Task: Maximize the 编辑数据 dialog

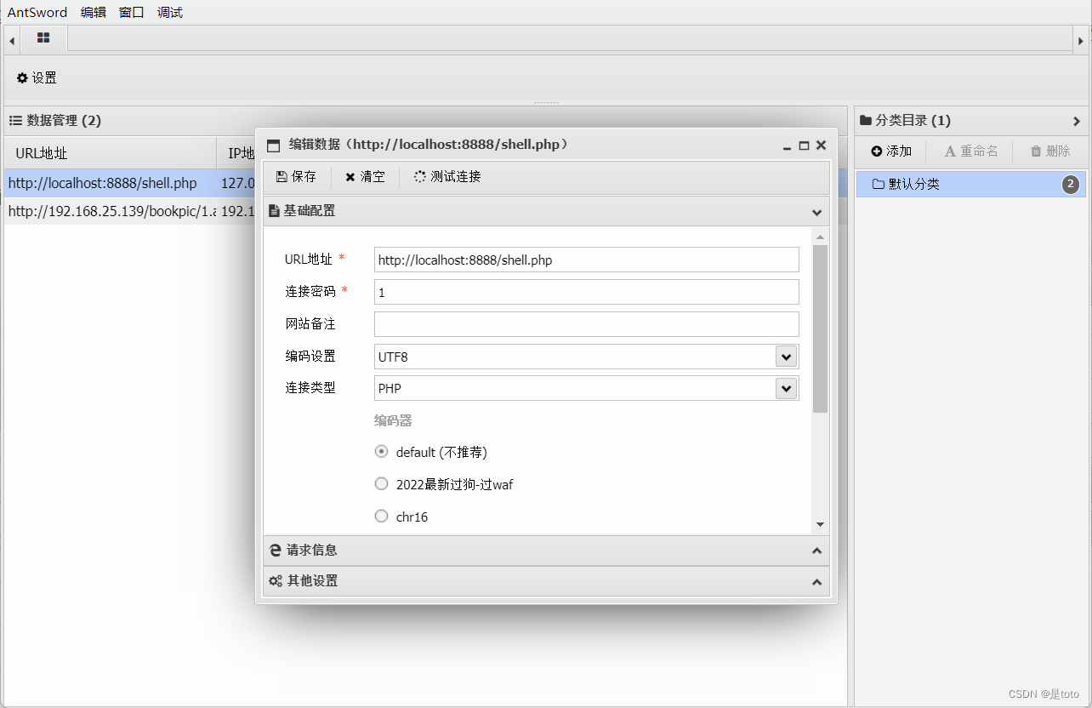Action: [x=804, y=146]
